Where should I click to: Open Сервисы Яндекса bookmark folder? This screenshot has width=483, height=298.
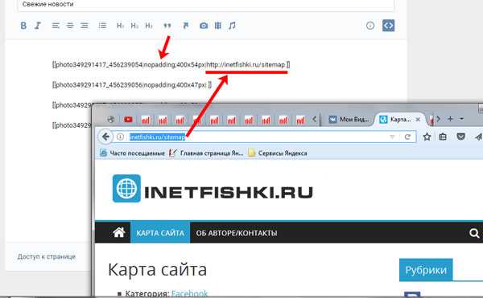coord(278,153)
